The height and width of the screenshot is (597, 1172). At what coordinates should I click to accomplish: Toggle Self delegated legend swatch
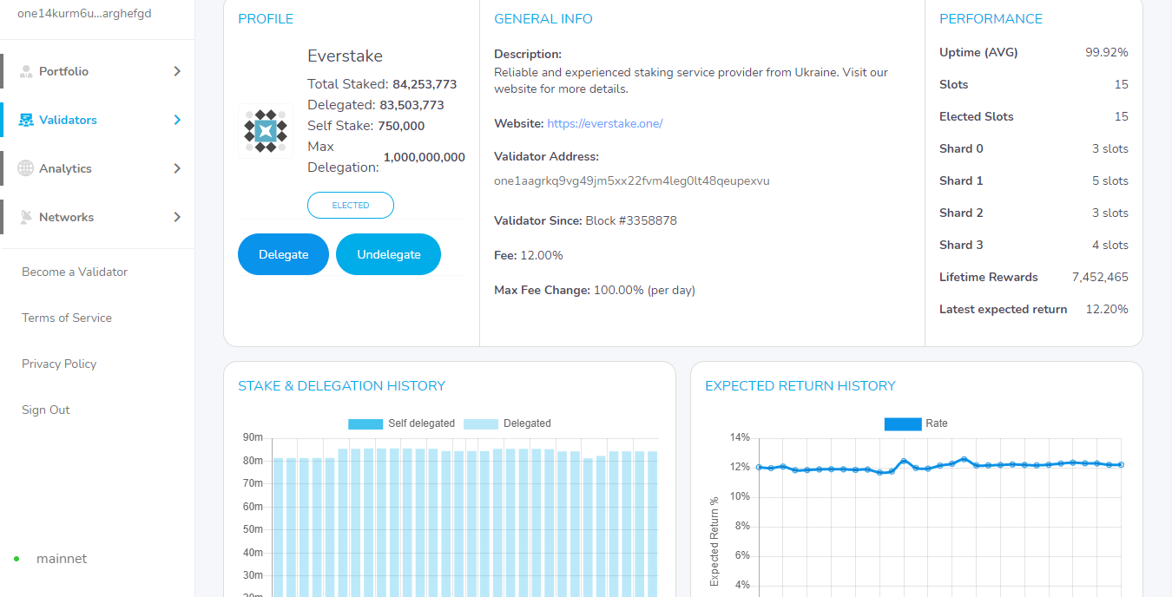[365, 423]
